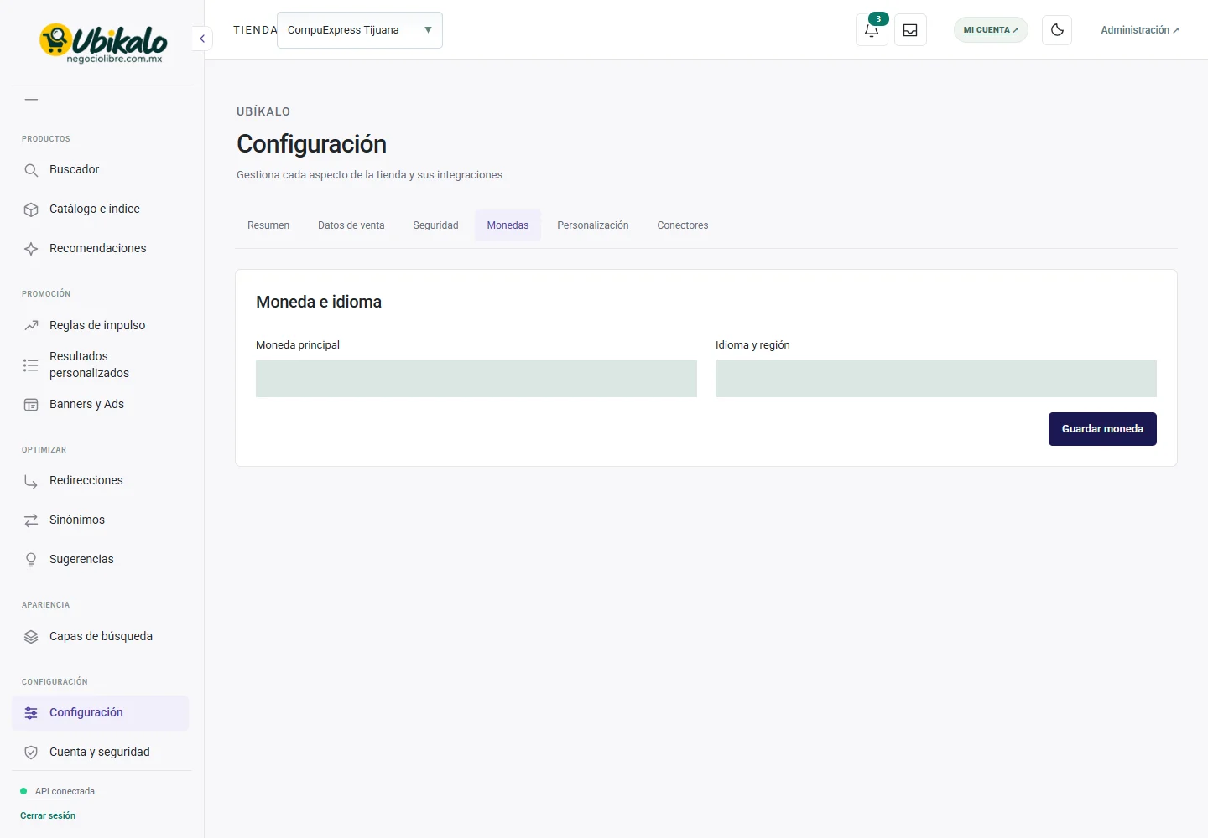Click the Recomendaciones sparkle icon
Image resolution: width=1208 pixels, height=838 pixels.
31,249
